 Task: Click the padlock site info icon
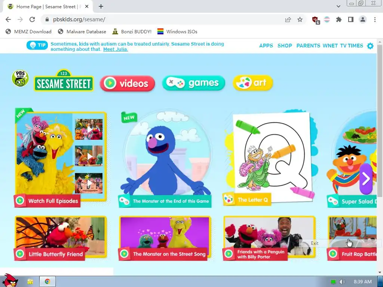47,19
